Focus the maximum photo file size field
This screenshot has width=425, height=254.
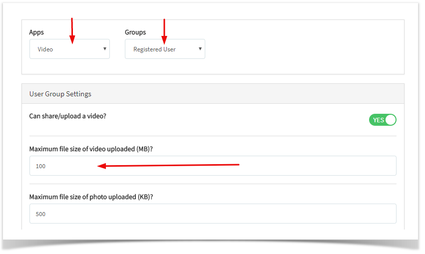click(213, 214)
